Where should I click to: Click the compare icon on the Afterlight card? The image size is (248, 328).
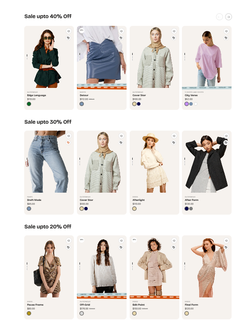tap(174, 143)
